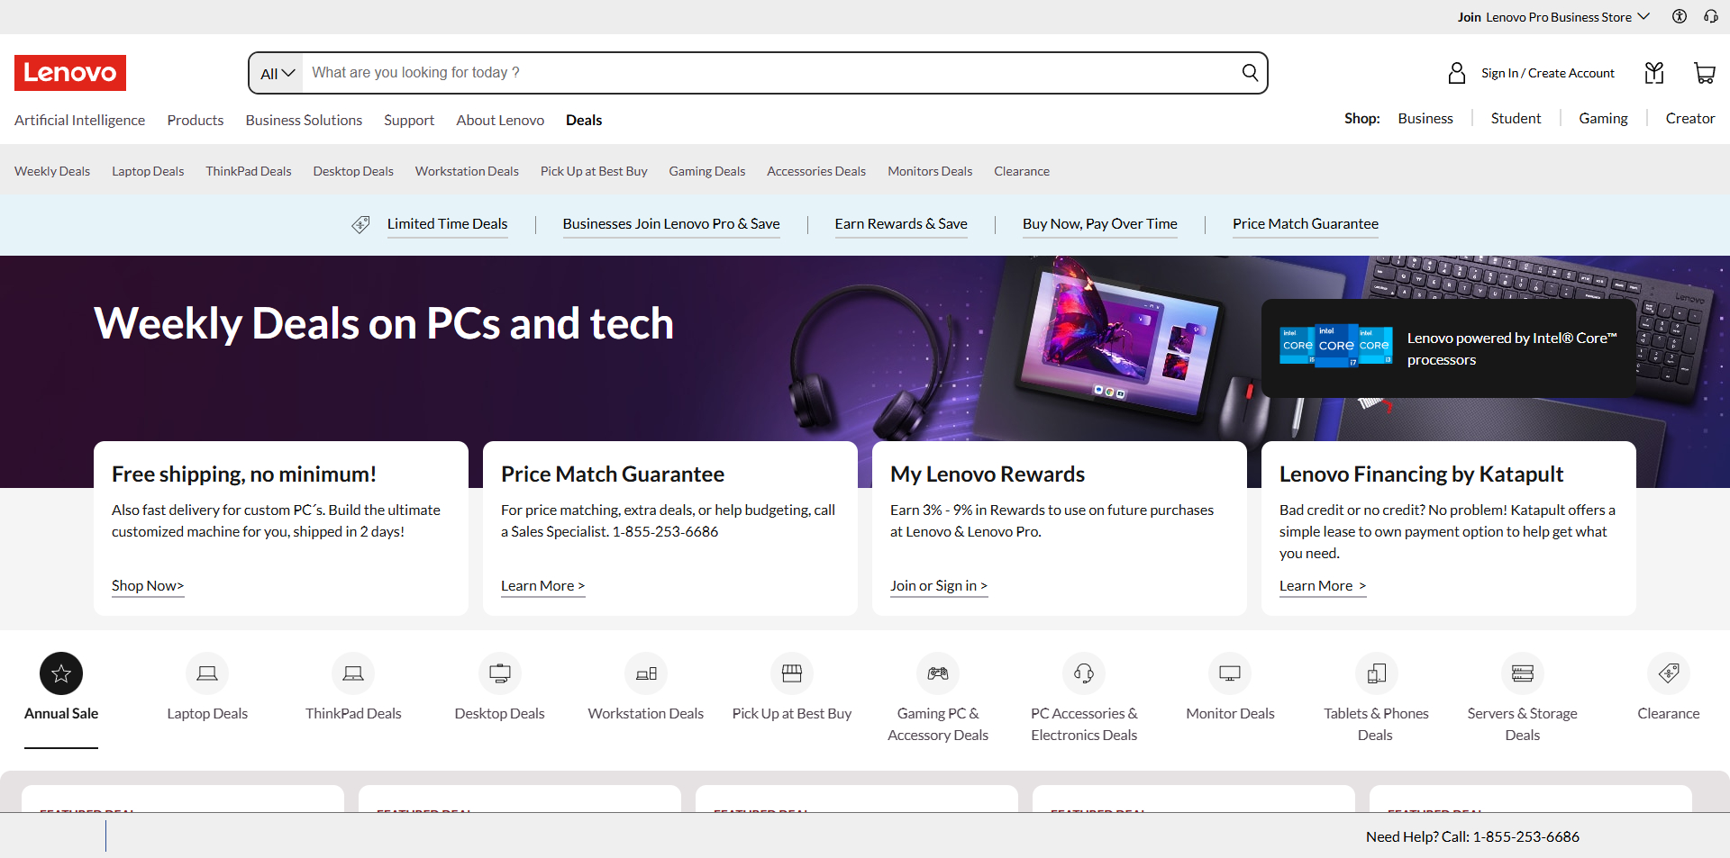Open the "All" search category dropdown
Image resolution: width=1730 pixels, height=858 pixels.
[275, 73]
